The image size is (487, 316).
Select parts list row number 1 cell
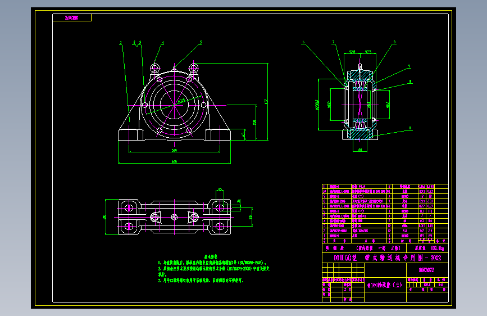pyautogui.click(x=325, y=236)
